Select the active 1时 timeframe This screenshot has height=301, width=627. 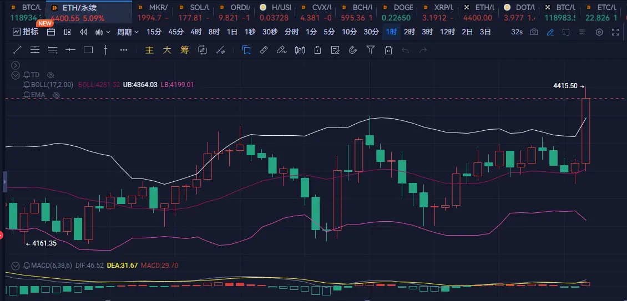pos(391,32)
